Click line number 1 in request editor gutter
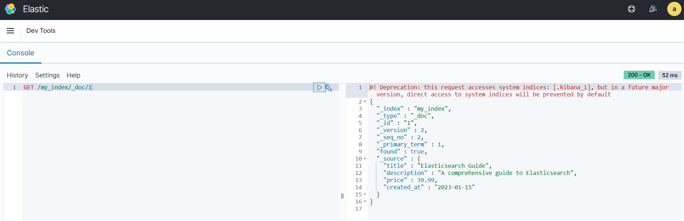The width and height of the screenshot is (684, 221). (14, 87)
